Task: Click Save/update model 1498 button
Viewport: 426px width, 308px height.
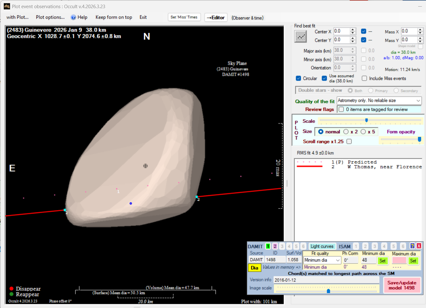Action: coord(402,285)
